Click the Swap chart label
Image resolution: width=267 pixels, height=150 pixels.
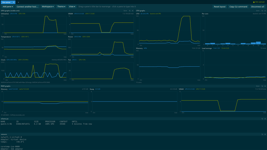click(x=92, y=89)
